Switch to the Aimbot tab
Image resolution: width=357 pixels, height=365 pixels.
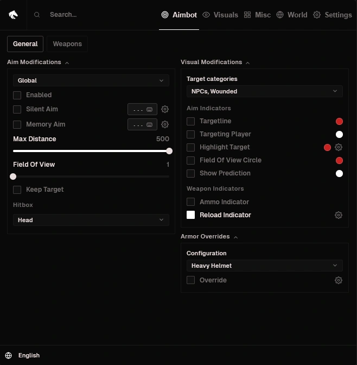coord(179,15)
